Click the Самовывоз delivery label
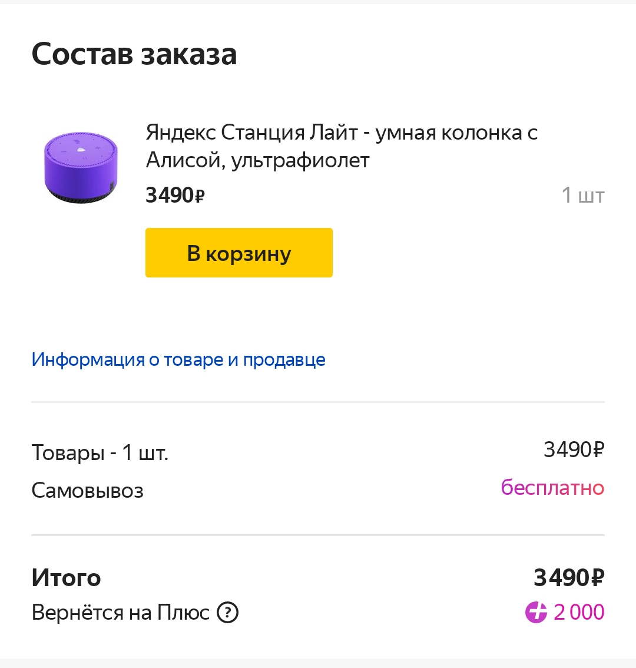This screenshot has height=668, width=636. tap(87, 490)
